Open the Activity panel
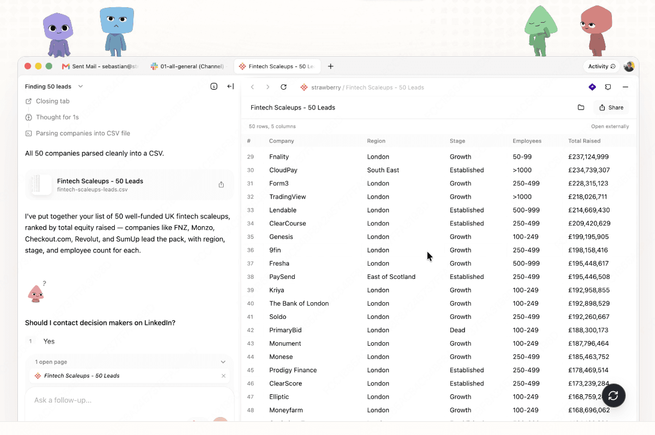This screenshot has height=435, width=655. point(602,66)
